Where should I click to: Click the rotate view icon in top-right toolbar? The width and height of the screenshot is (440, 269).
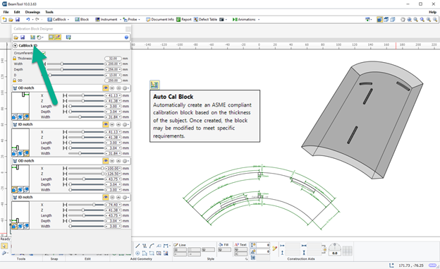[x=403, y=20]
